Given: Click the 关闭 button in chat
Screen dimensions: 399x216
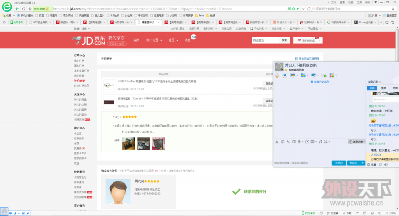Looking at the screenshot, I should click(x=339, y=163).
